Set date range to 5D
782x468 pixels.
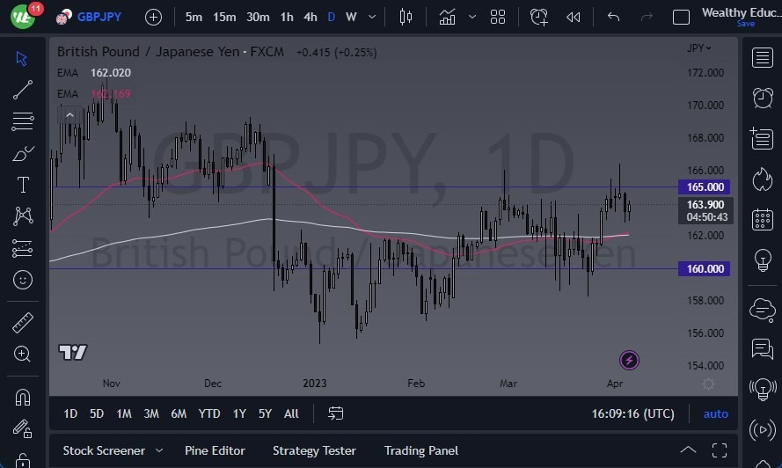(x=97, y=413)
